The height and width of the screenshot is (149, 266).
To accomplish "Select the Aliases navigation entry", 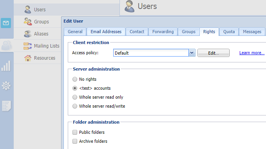I will 38,34.
